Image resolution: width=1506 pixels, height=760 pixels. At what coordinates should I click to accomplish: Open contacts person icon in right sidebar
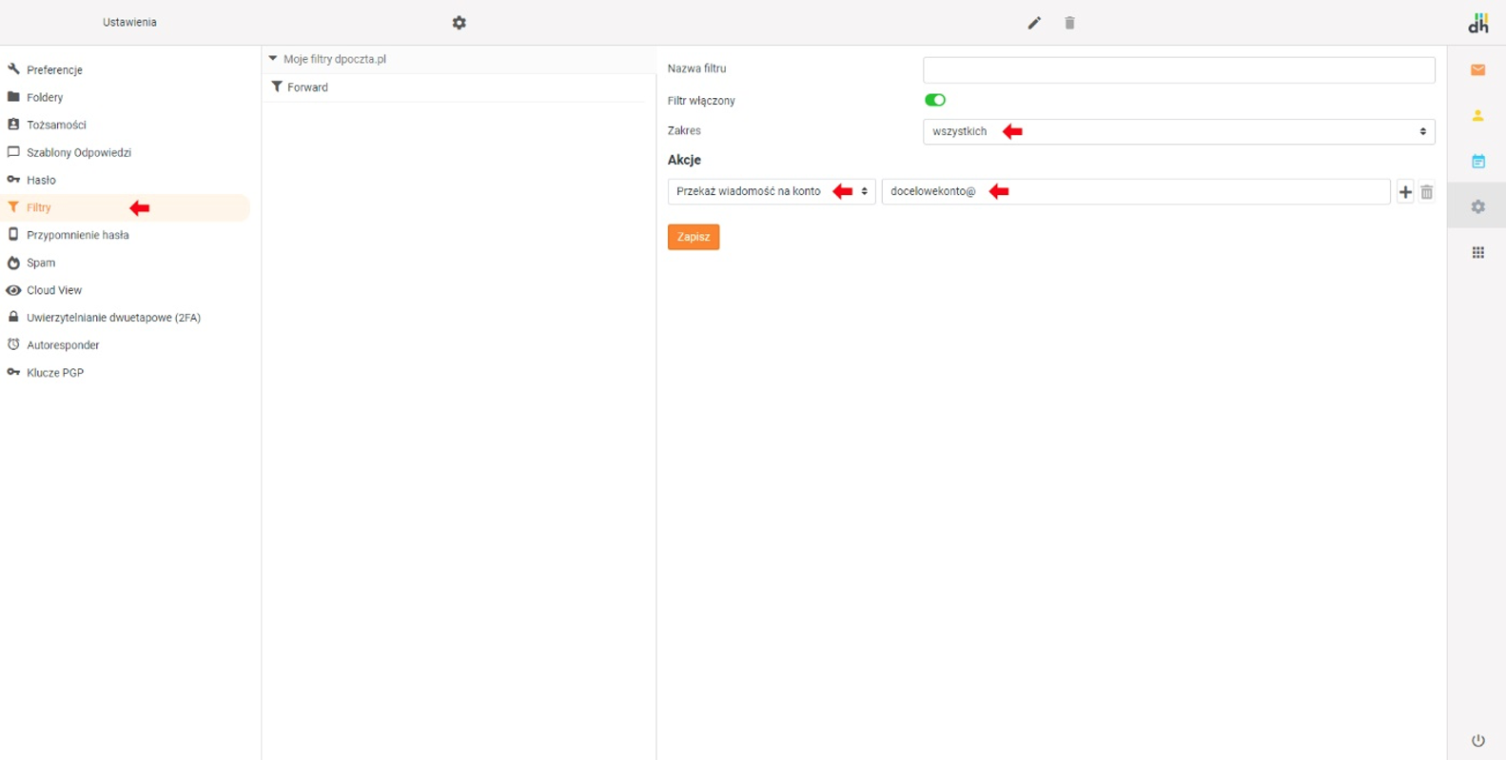(1477, 115)
